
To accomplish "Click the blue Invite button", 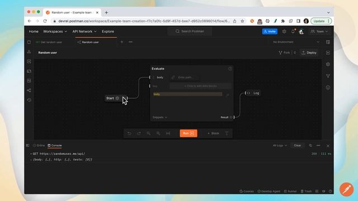I will point(270,31).
